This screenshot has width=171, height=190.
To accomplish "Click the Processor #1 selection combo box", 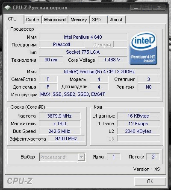I will 62,157.
